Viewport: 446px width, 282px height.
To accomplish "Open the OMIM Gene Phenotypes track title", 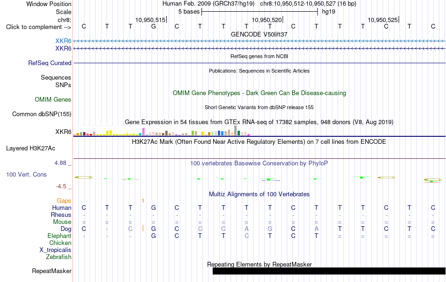I will (259, 93).
